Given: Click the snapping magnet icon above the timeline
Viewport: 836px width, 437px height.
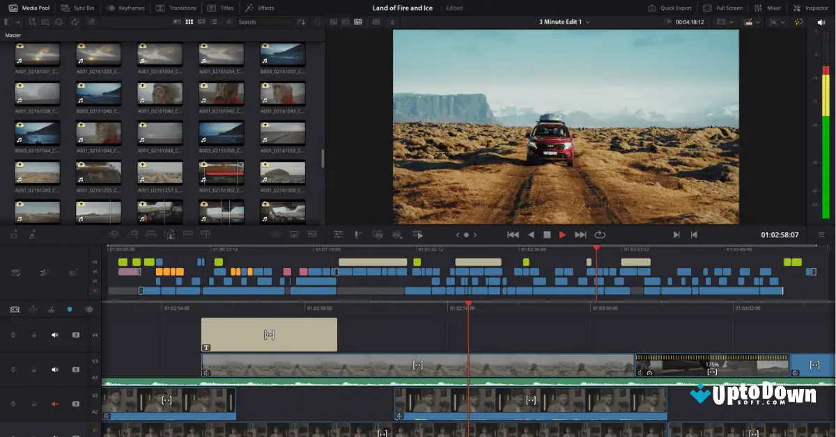Looking at the screenshot, I should [69, 310].
